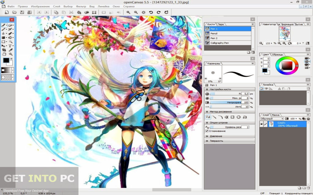
Task: Click the Уровень stroke level value field
Action: 245,127
